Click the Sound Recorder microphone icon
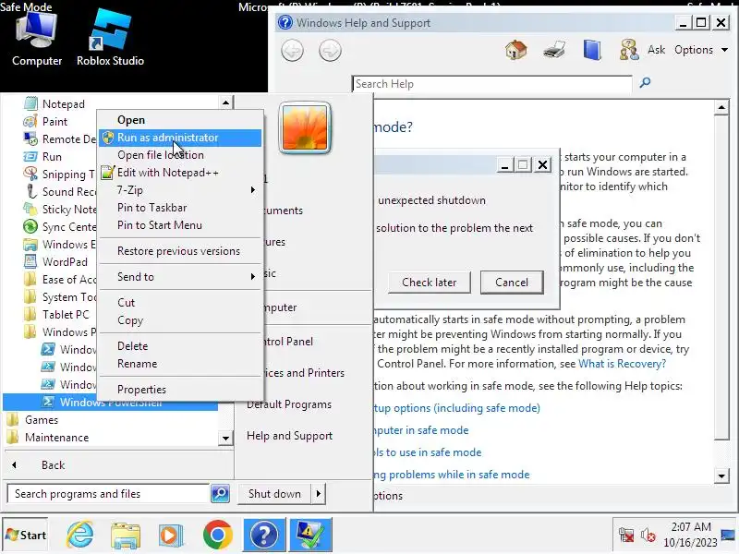The image size is (739, 554). click(30, 191)
